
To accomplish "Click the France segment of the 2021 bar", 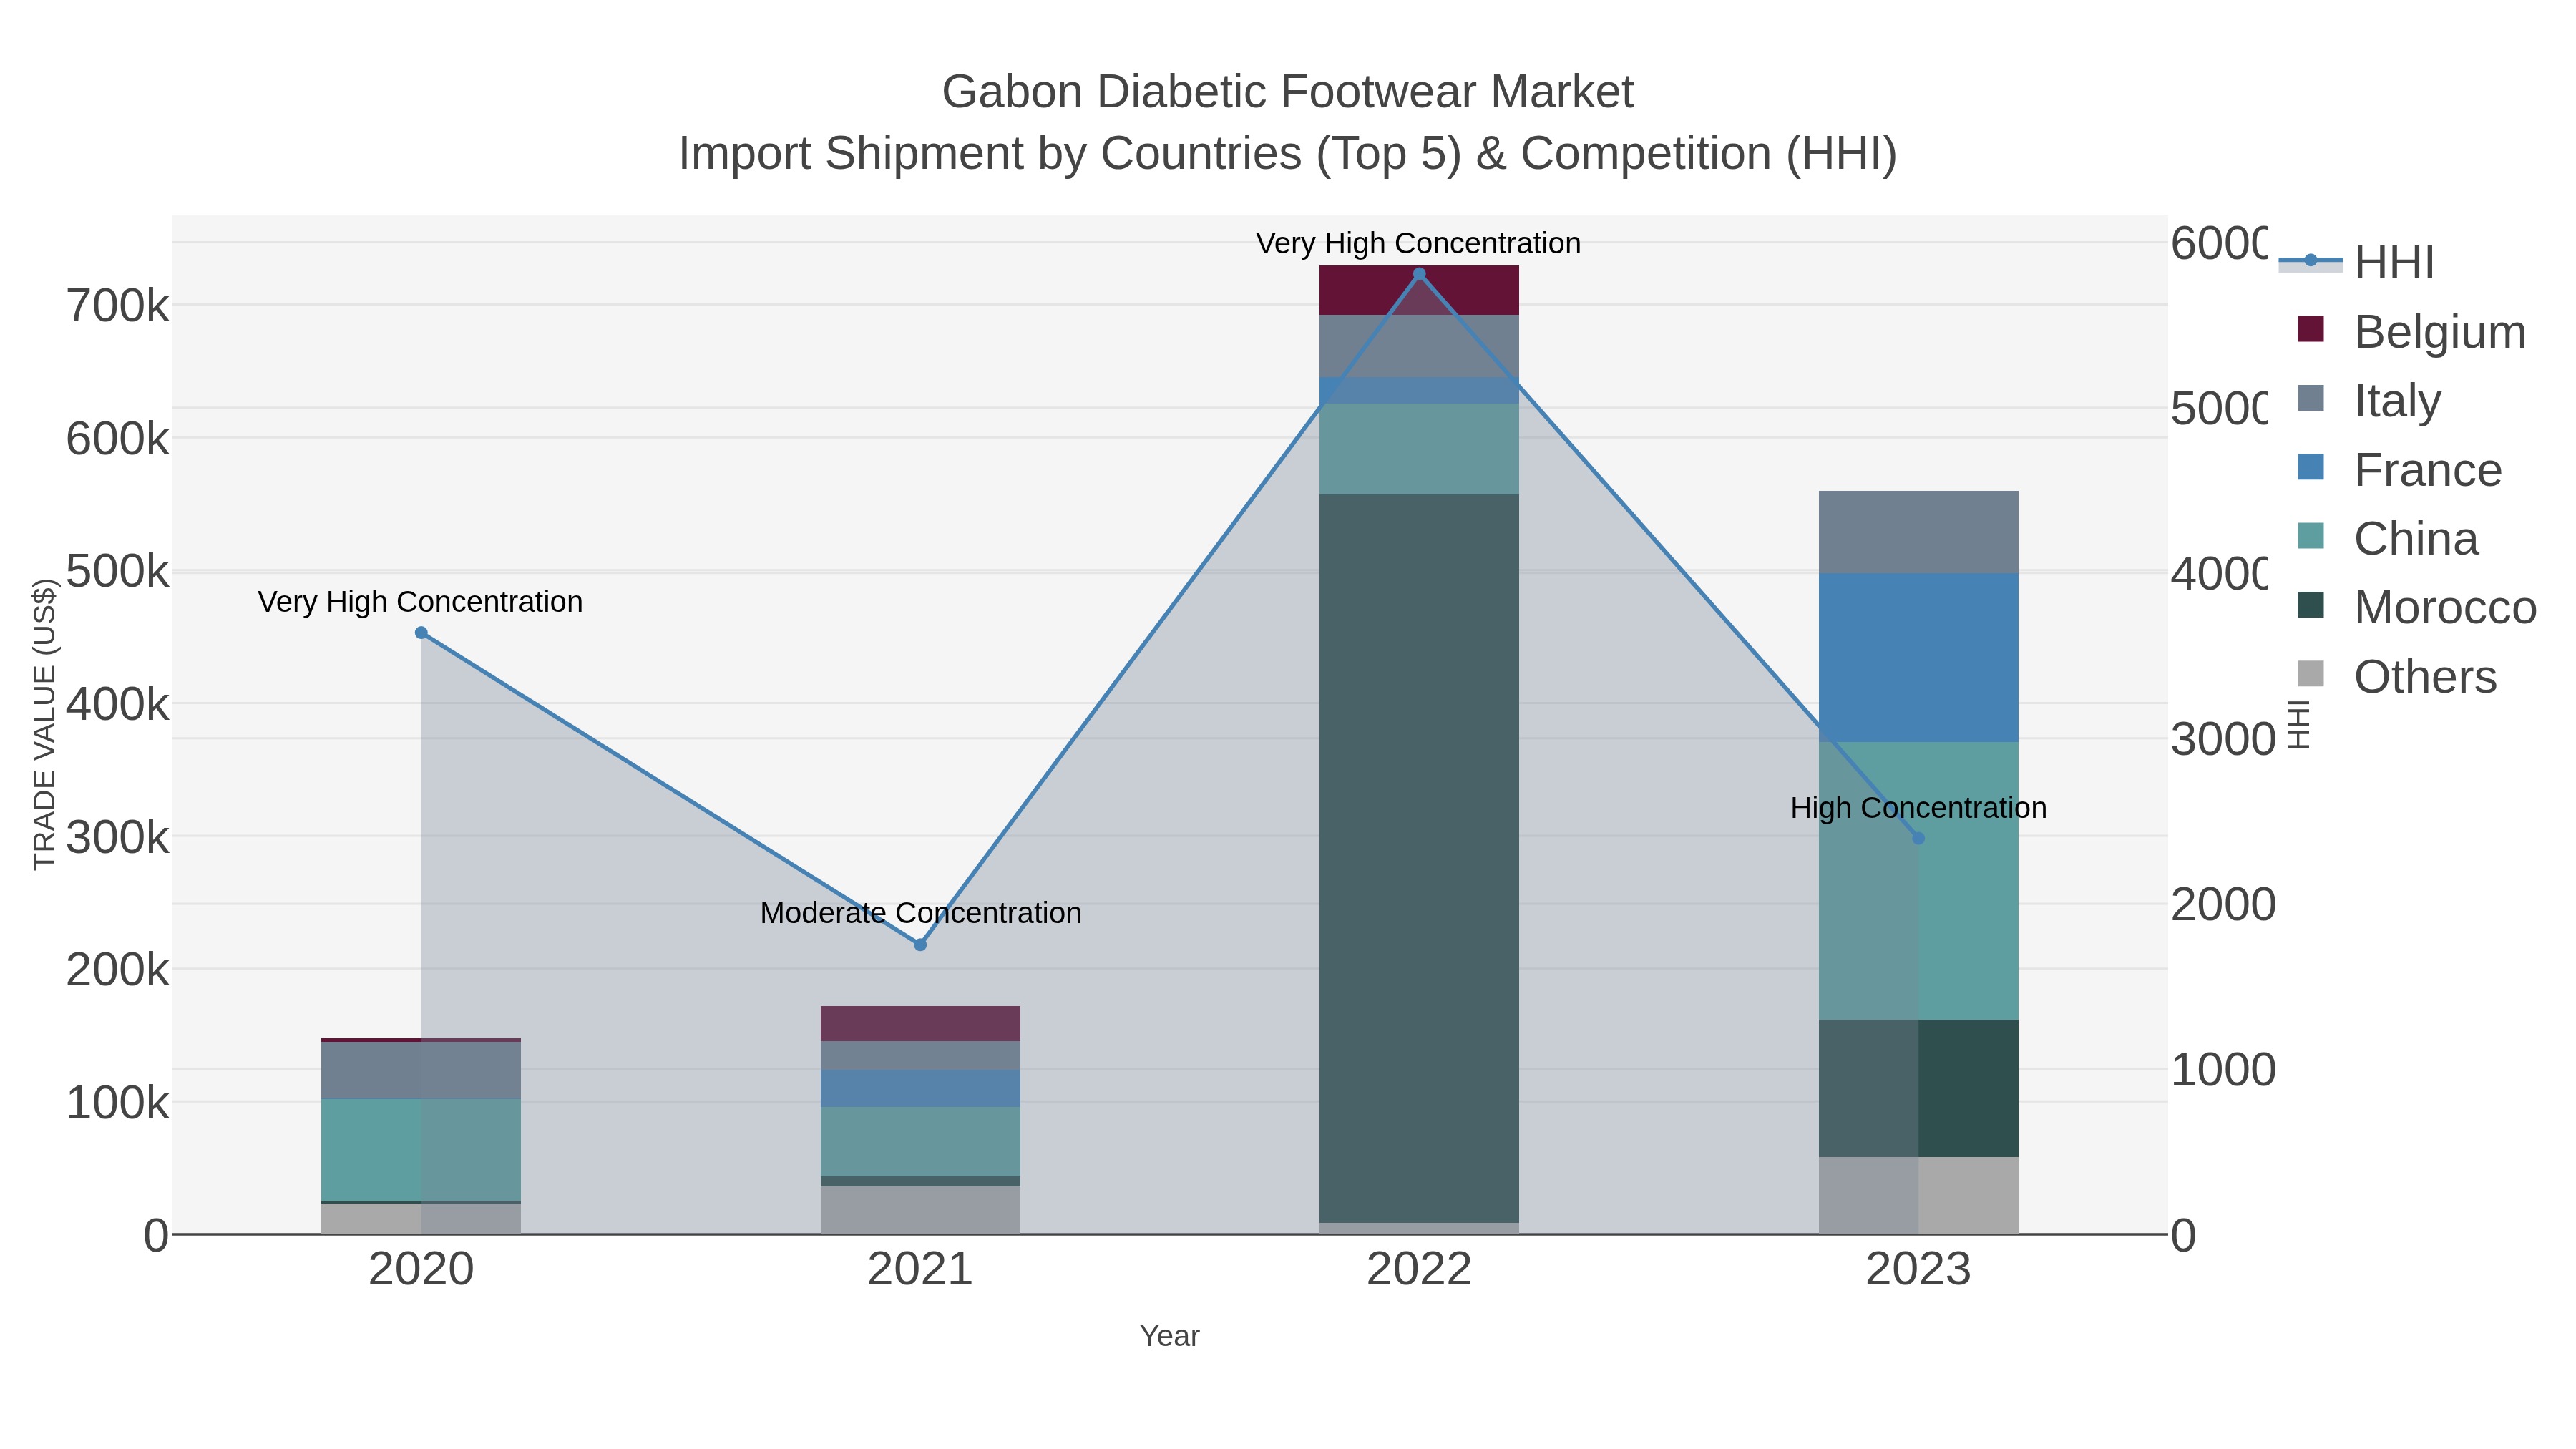I will pyautogui.click(x=920, y=1089).
